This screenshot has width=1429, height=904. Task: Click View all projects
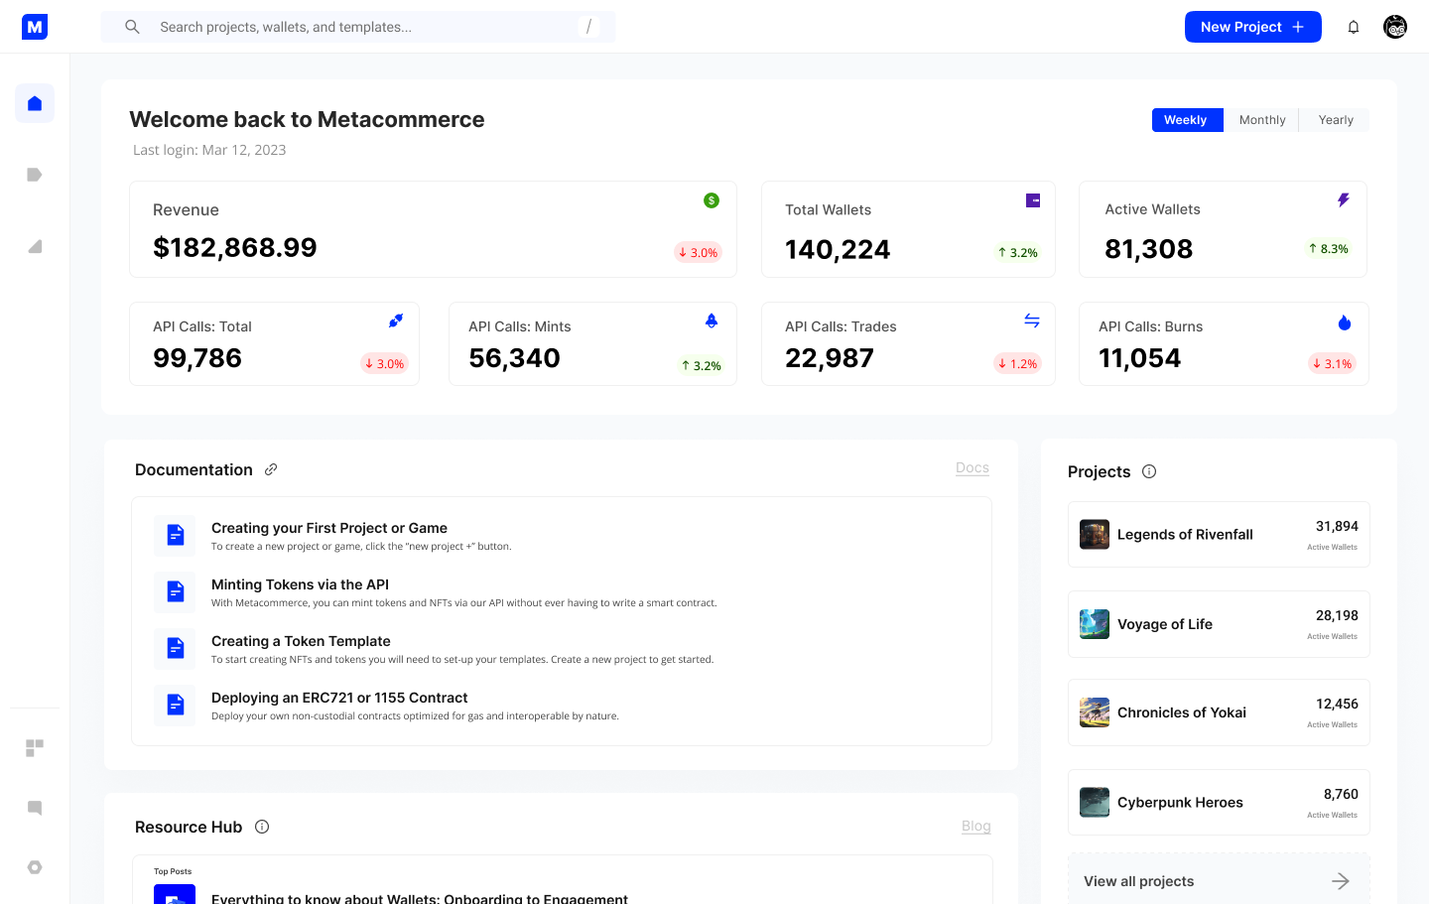[x=1219, y=881]
